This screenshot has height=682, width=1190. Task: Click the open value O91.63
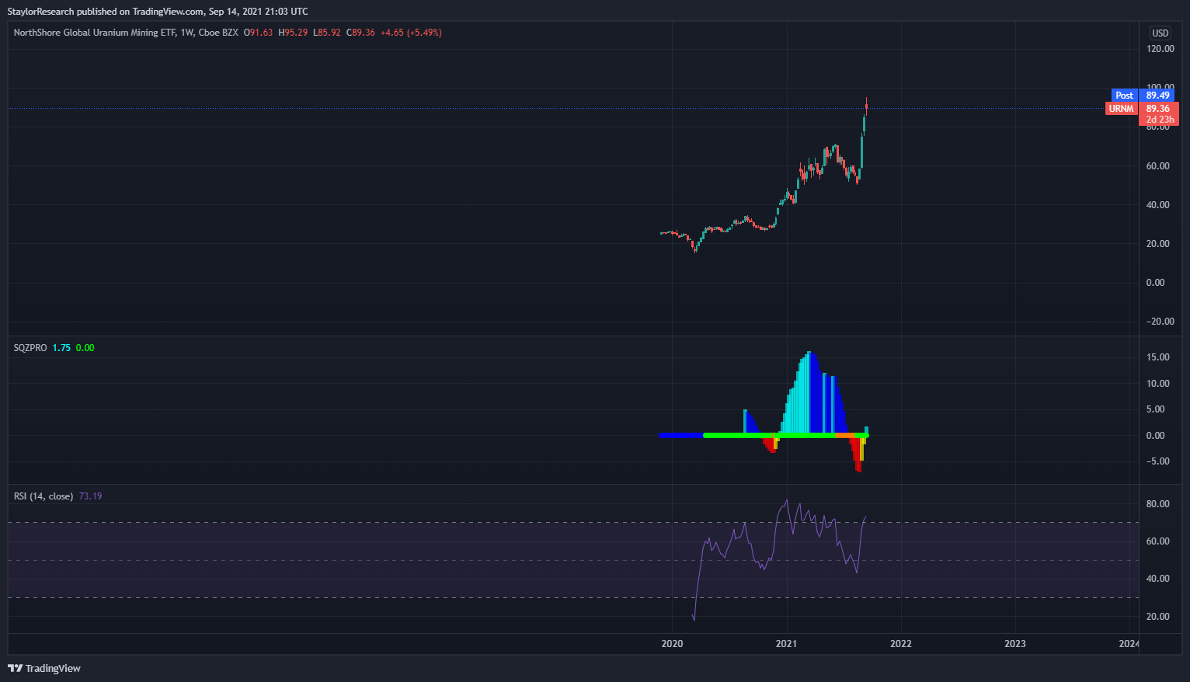tap(259, 33)
